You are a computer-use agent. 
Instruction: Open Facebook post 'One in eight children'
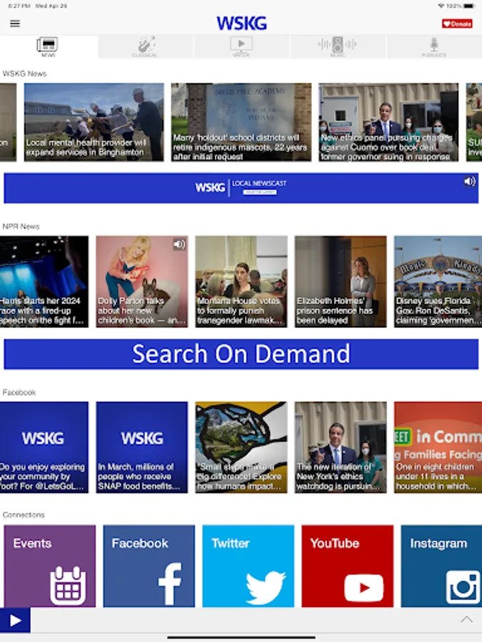(x=438, y=447)
